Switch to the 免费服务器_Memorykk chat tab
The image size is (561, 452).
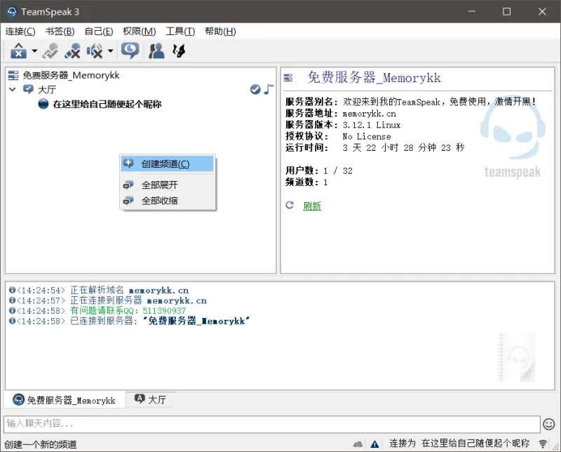pos(65,399)
